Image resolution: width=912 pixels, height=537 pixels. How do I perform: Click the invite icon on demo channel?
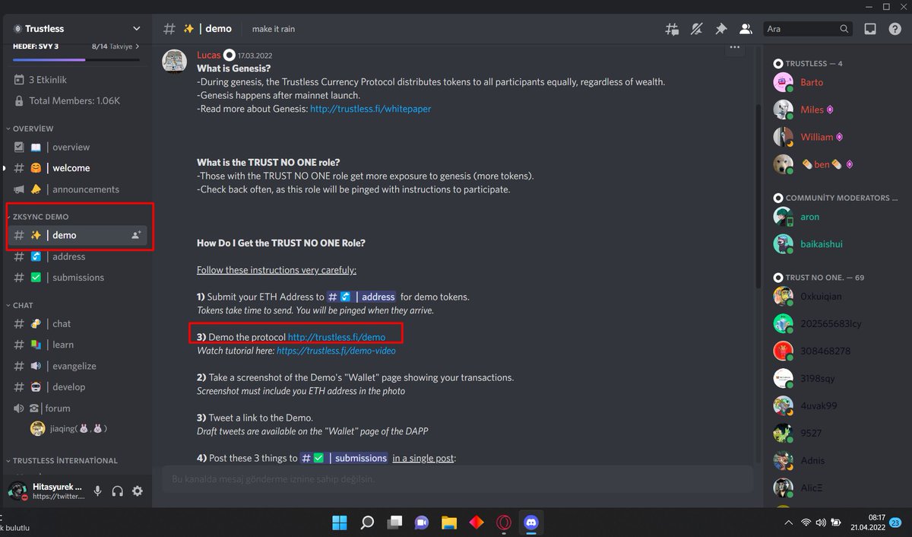(x=136, y=235)
